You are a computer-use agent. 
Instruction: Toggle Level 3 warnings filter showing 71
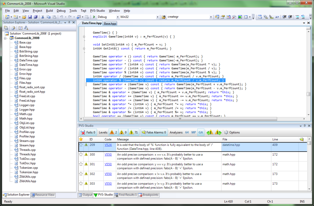point(133,133)
